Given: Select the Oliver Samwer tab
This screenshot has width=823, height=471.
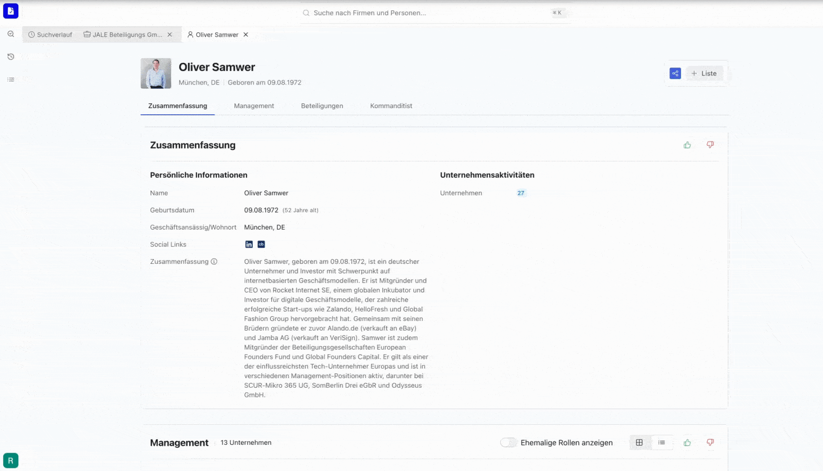Looking at the screenshot, I should click(x=213, y=34).
